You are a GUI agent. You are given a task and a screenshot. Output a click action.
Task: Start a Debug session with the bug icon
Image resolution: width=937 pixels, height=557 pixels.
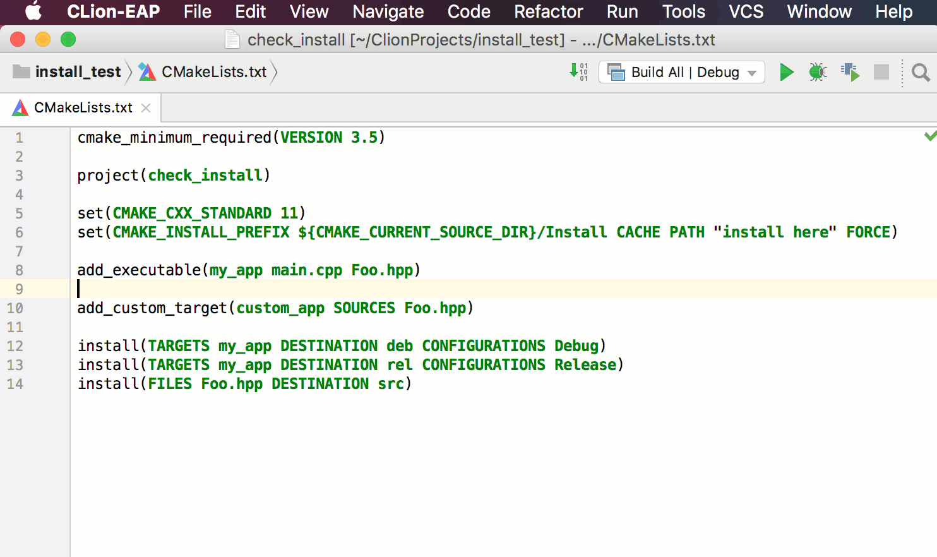click(817, 72)
